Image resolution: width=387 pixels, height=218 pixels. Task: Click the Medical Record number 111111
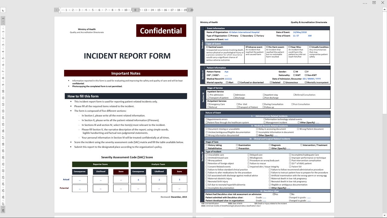pos(228,79)
